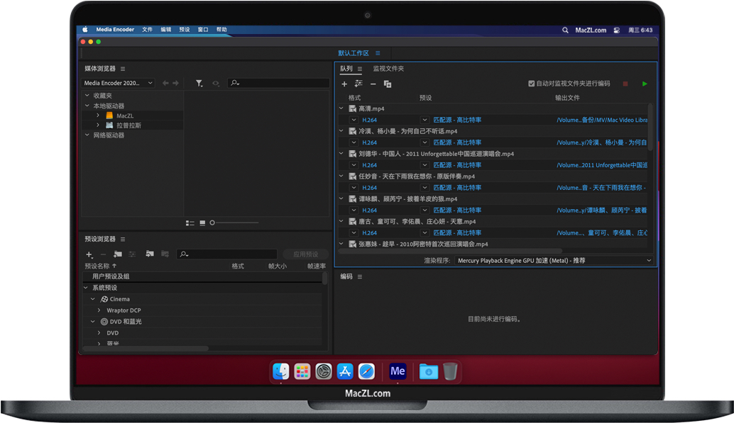This screenshot has width=734, height=423.
Task: Open the Media Encoder 2020 source dropdown
Action: (117, 83)
